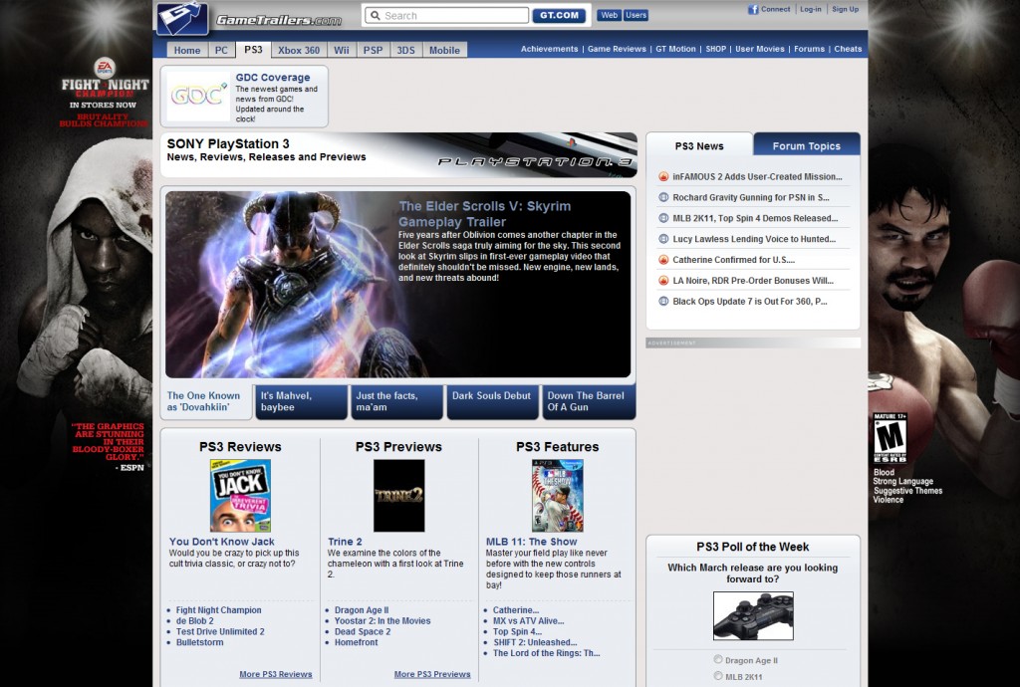1020x687 pixels.
Task: Open Fight Night Champion review link
Action: pyautogui.click(x=218, y=610)
